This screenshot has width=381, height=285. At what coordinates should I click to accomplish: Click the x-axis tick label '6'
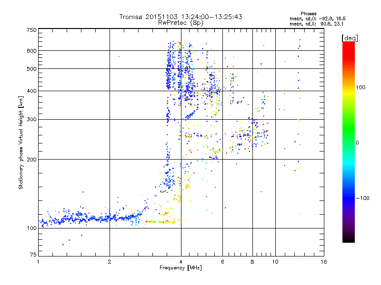click(222, 262)
